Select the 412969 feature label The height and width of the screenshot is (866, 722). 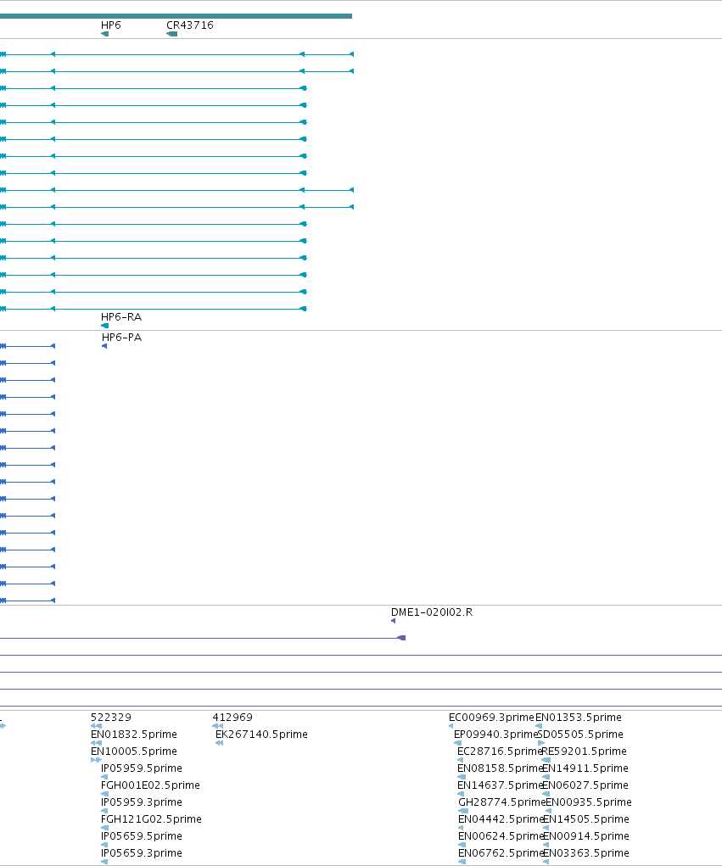tap(232, 718)
